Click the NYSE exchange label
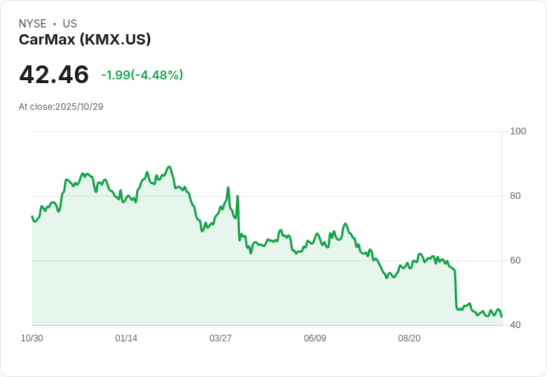Image resolution: width=547 pixels, height=377 pixels. tap(33, 24)
